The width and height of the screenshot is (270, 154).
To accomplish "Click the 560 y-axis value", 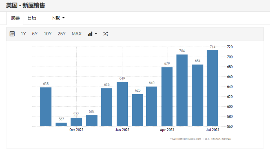I will coord(230,126).
